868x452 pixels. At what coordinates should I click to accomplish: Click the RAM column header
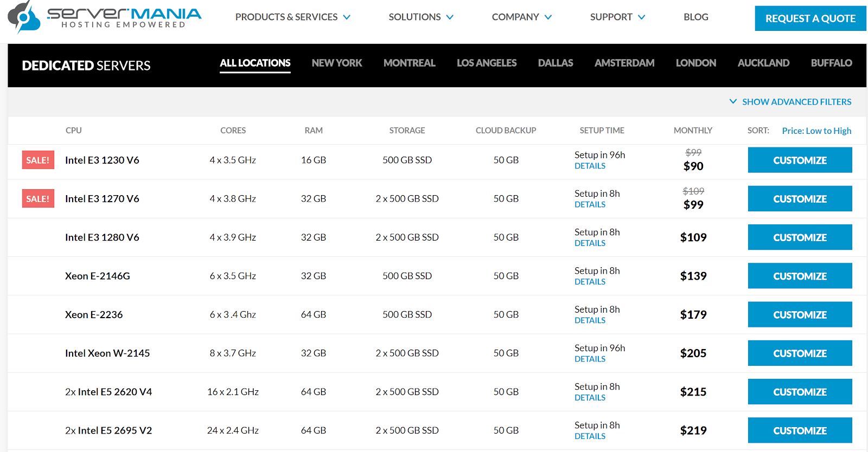314,131
